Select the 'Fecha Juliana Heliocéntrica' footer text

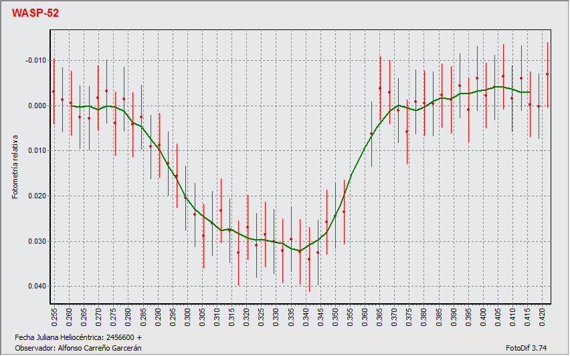pos(78,338)
